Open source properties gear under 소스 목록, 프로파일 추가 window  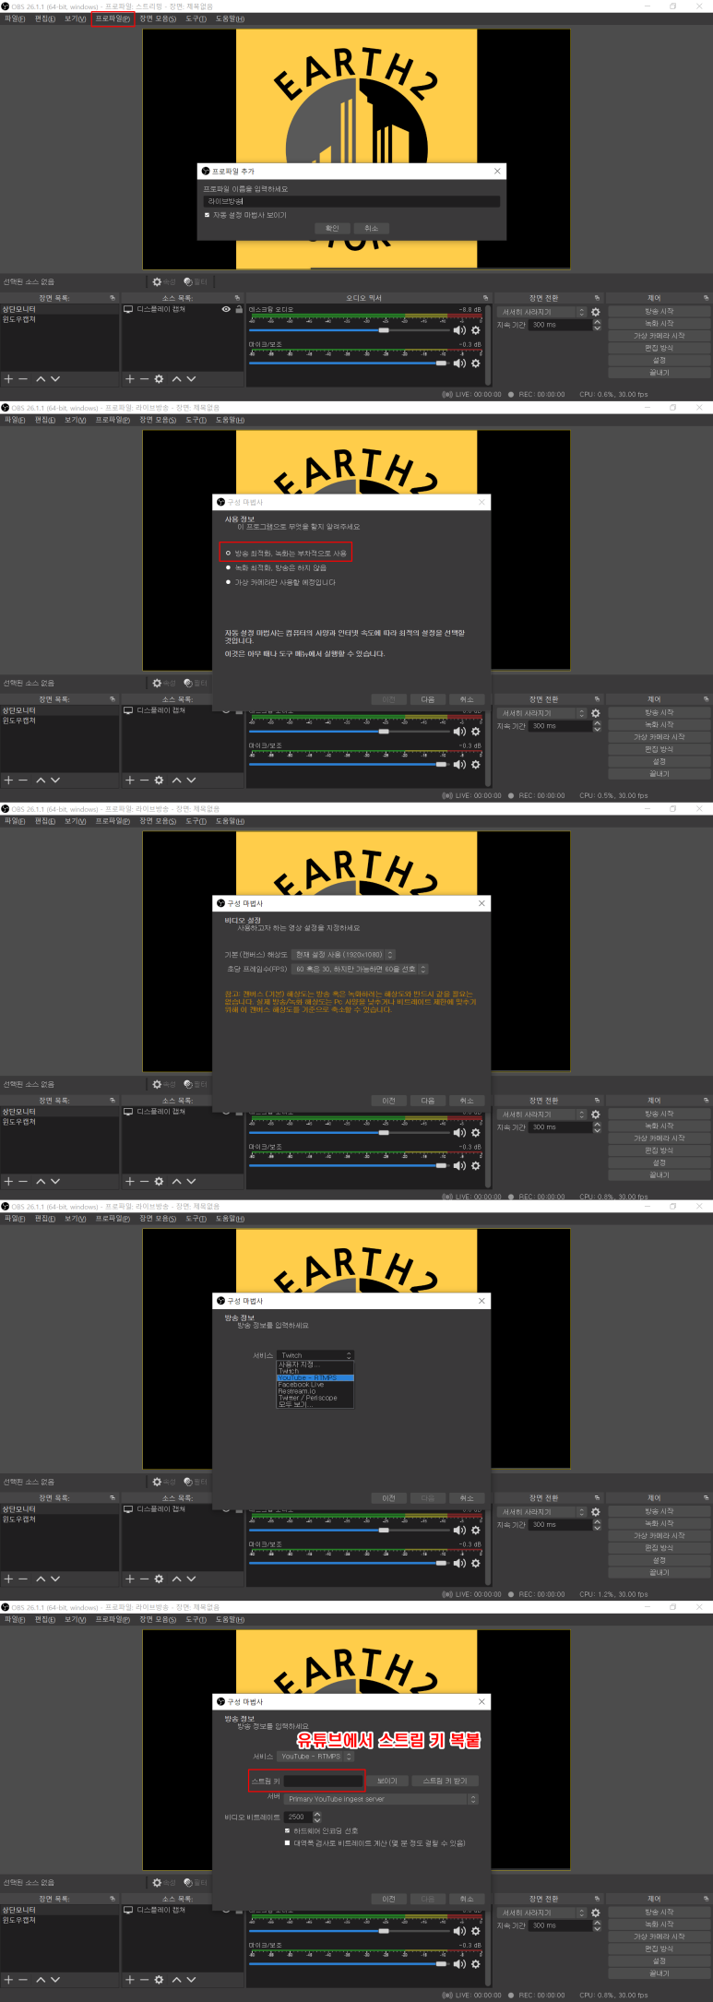tap(159, 379)
